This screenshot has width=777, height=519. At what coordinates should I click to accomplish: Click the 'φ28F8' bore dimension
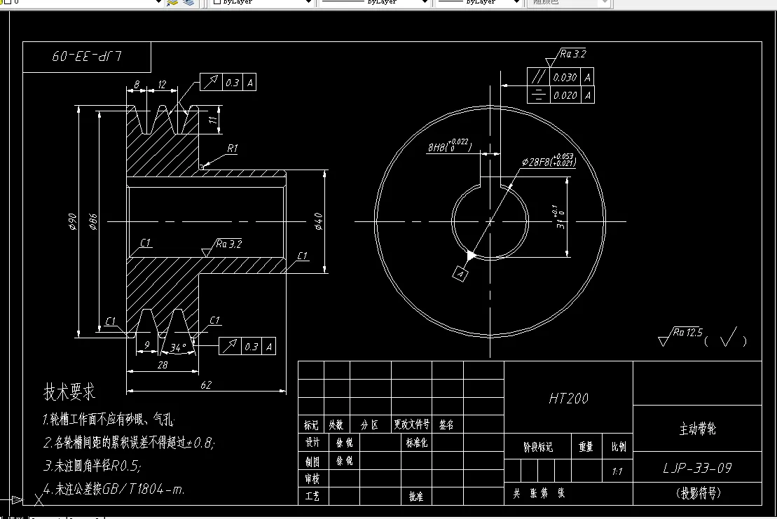549,160
